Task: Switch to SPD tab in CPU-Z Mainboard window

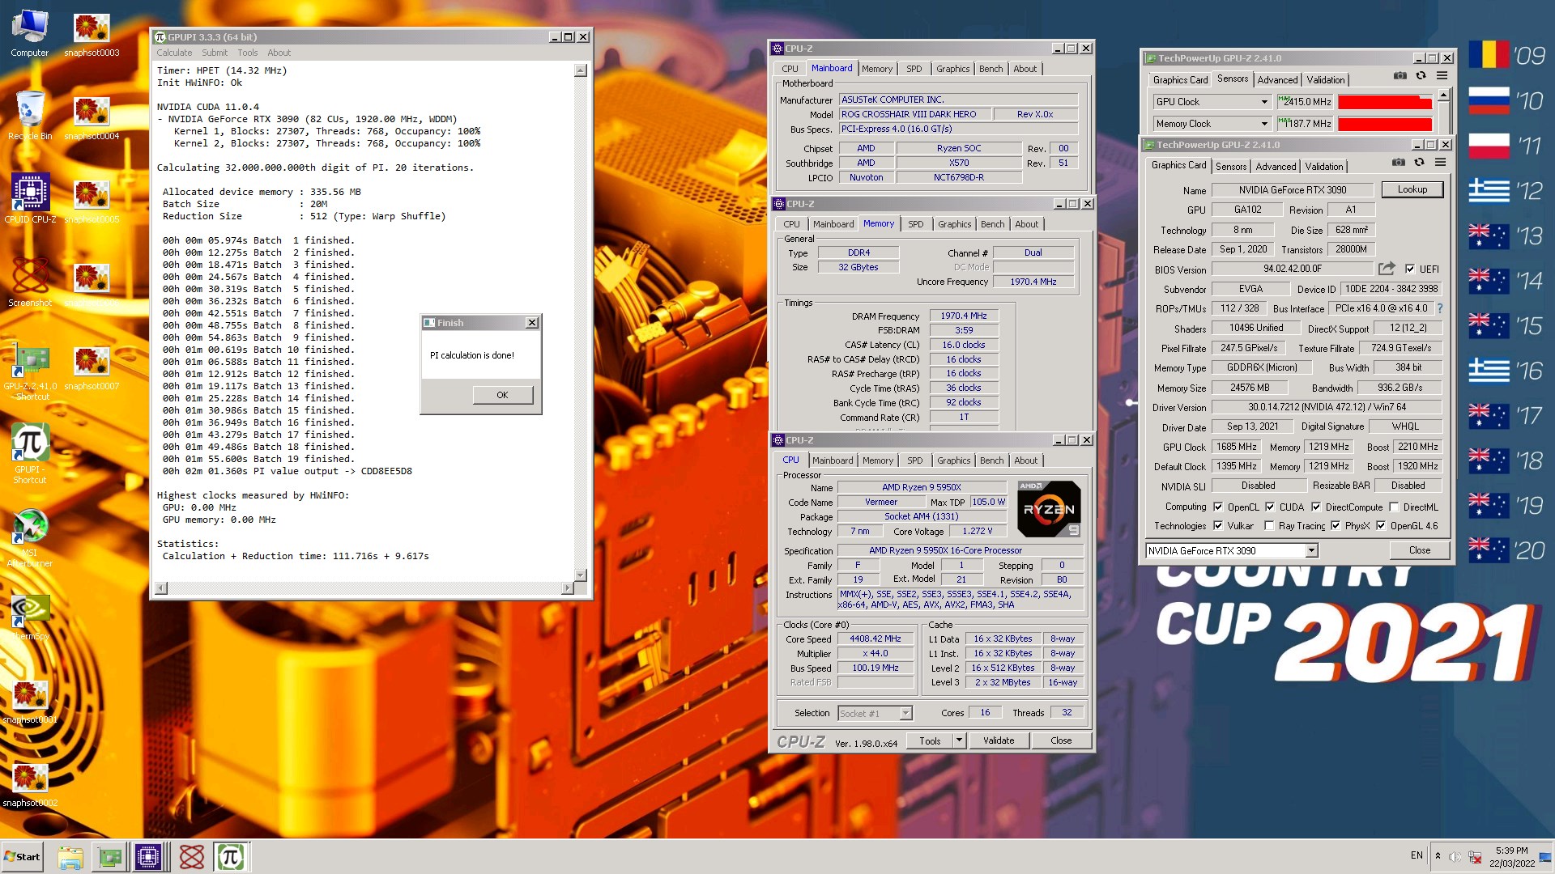Action: pos(914,69)
